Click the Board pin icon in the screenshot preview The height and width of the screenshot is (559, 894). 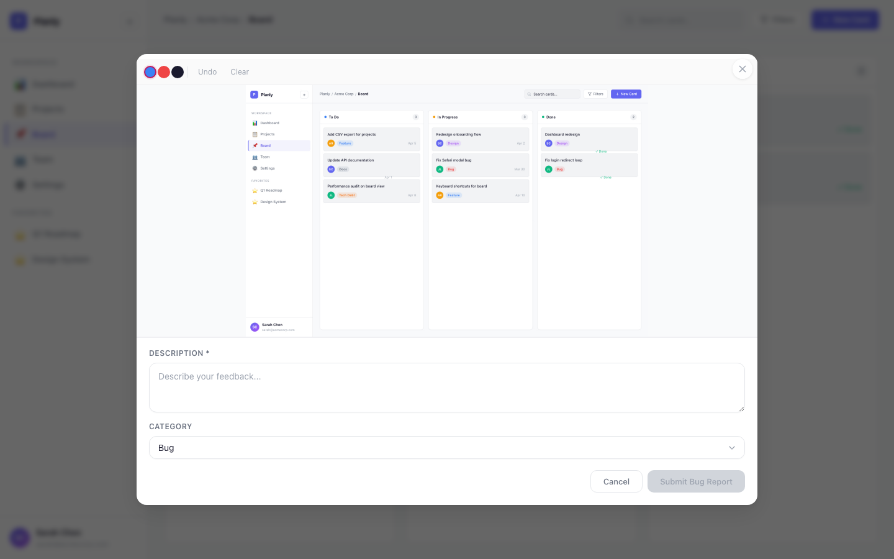click(x=255, y=146)
